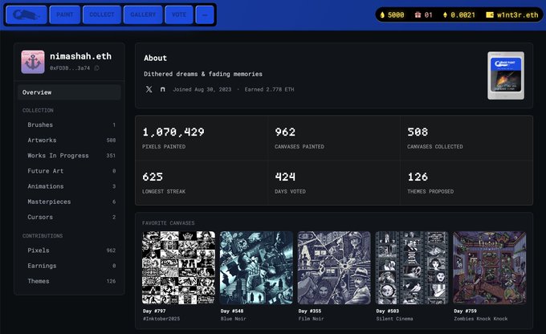Open Day #759 Zombies Knock Knock canvas
The width and height of the screenshot is (546, 334).
(x=489, y=267)
